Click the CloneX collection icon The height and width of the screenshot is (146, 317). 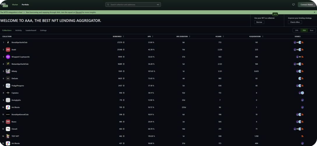pos(8,129)
